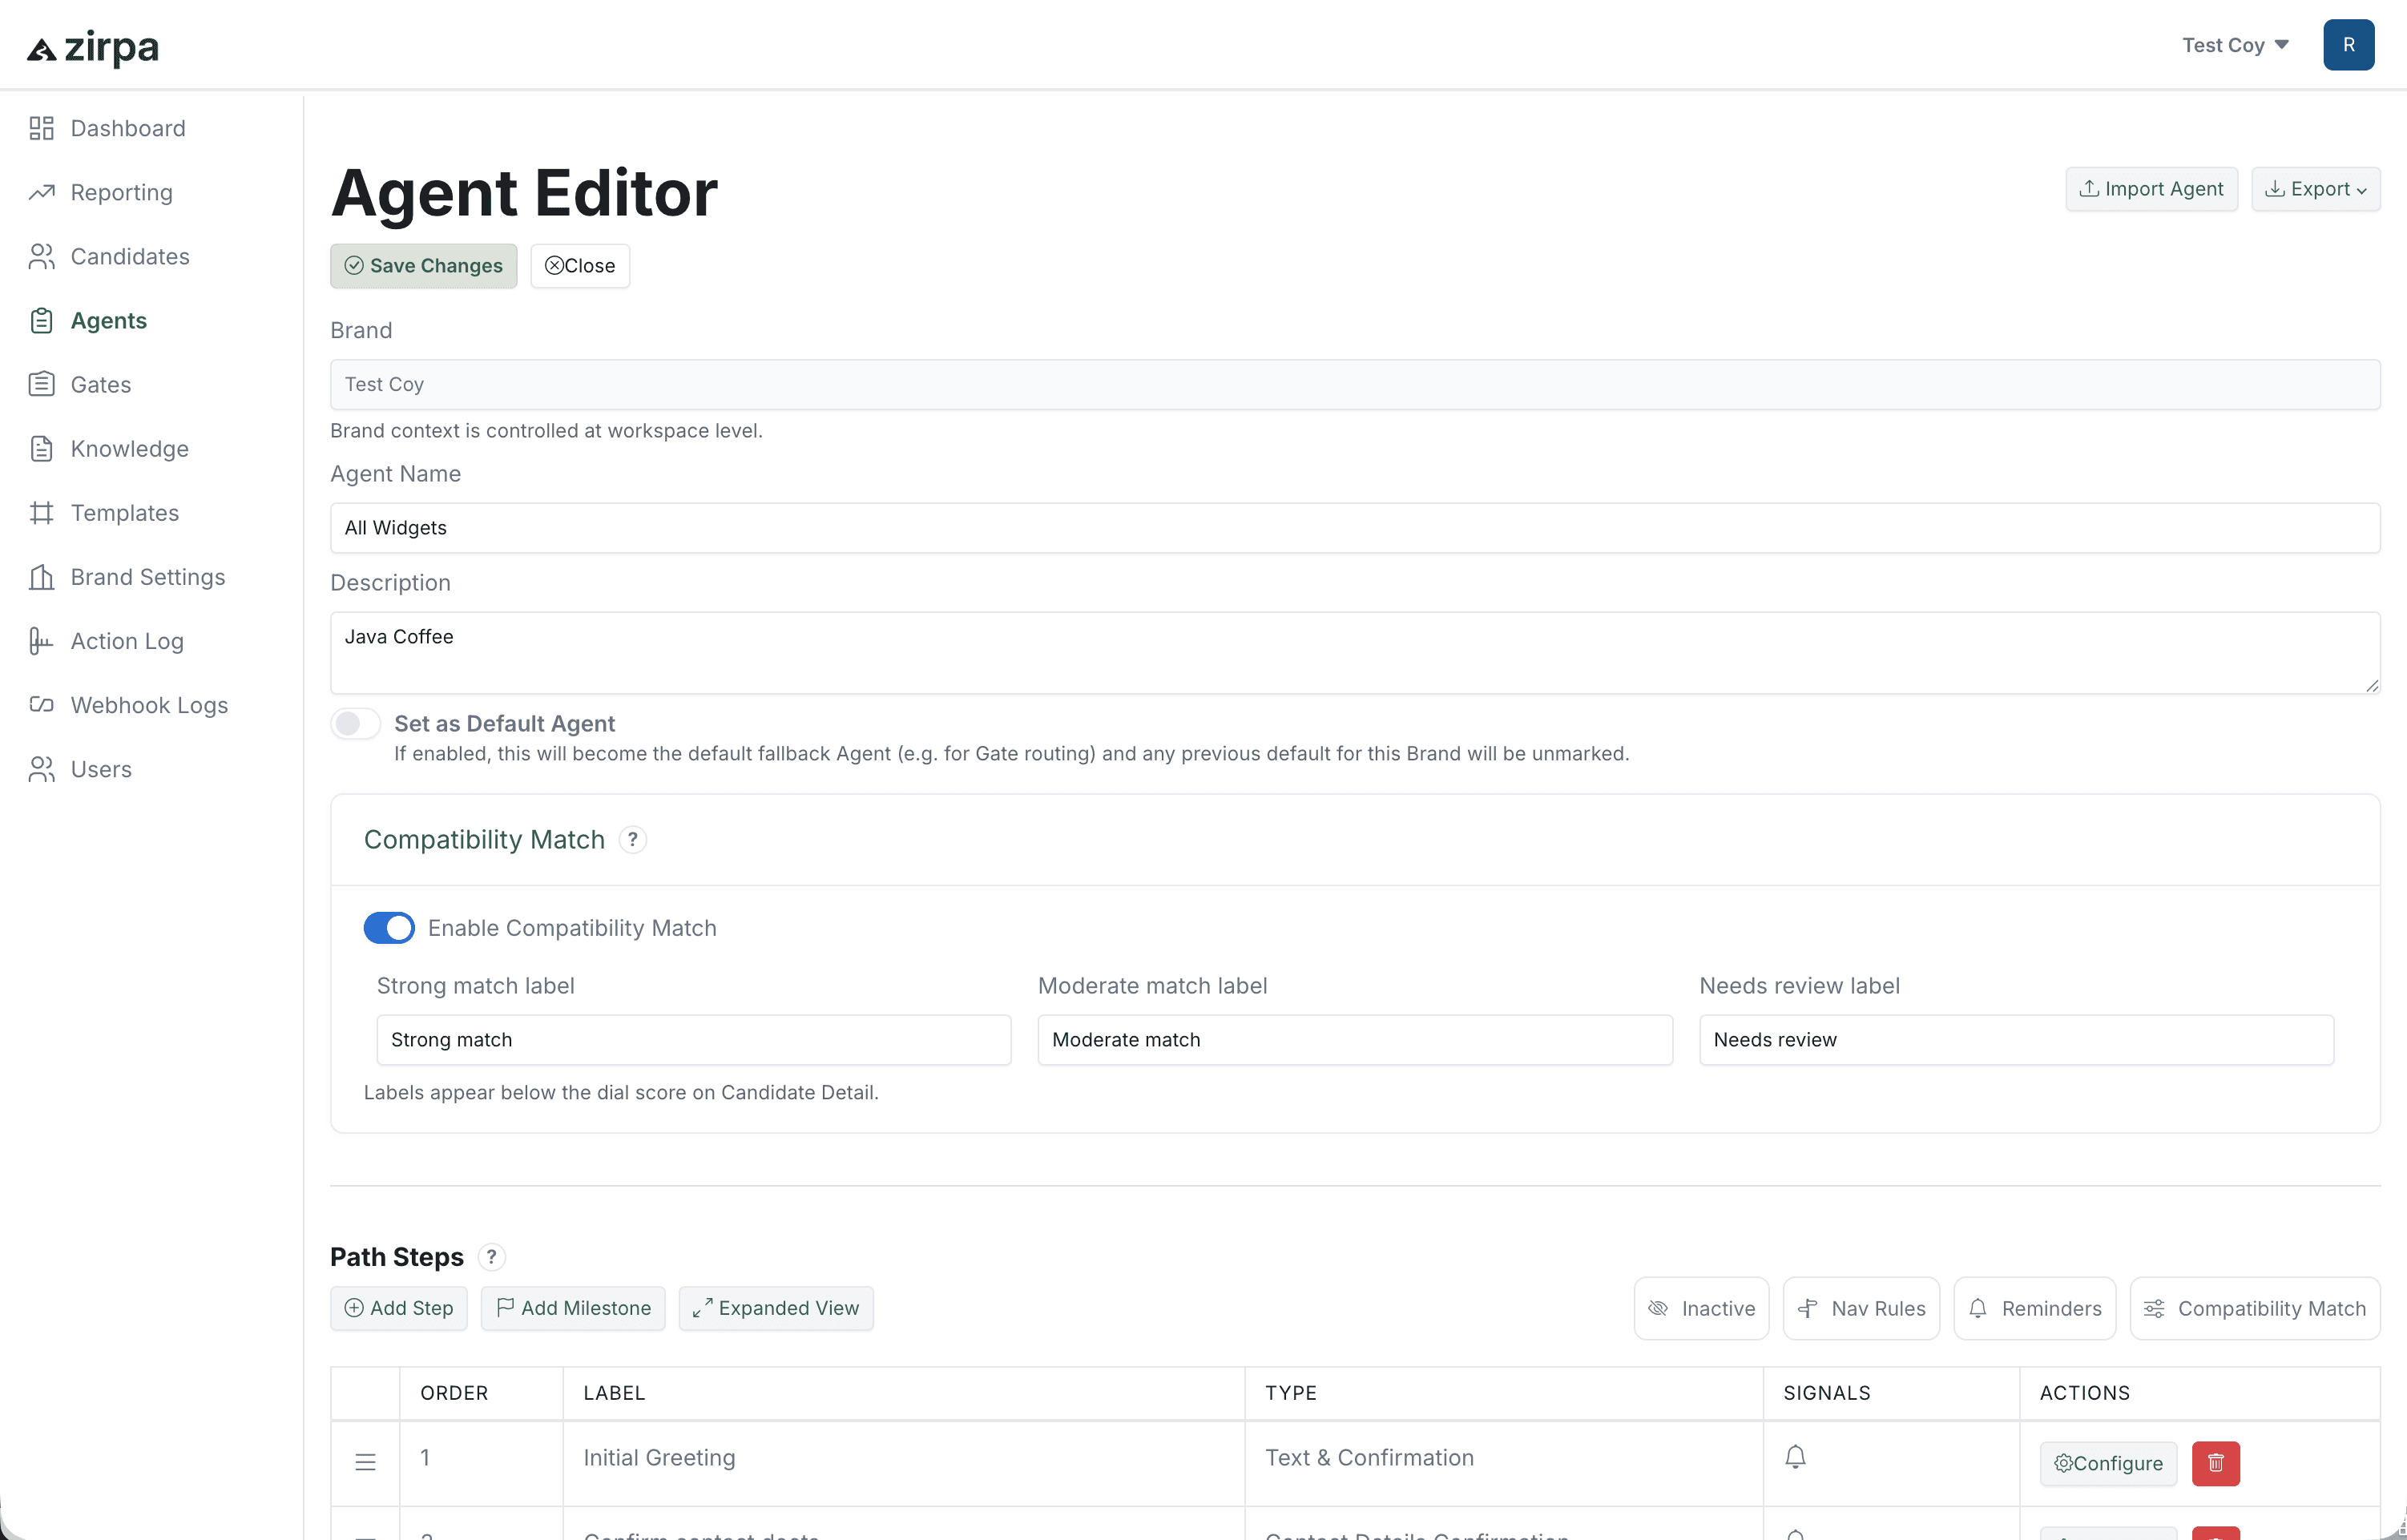Click the red trash delete icon for Initial Greeting
The height and width of the screenshot is (1540, 2407).
[x=2215, y=1463]
